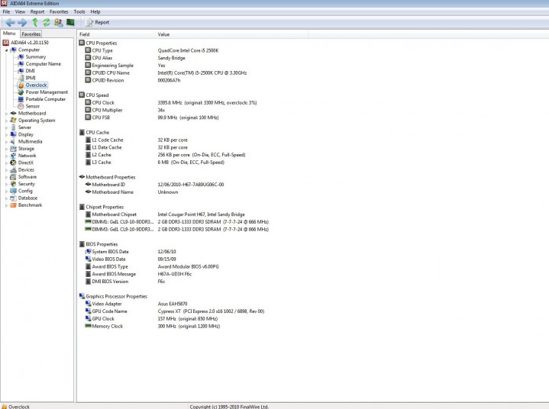Click the Video Adapter row icon
549x409 pixels.
tap(89, 304)
